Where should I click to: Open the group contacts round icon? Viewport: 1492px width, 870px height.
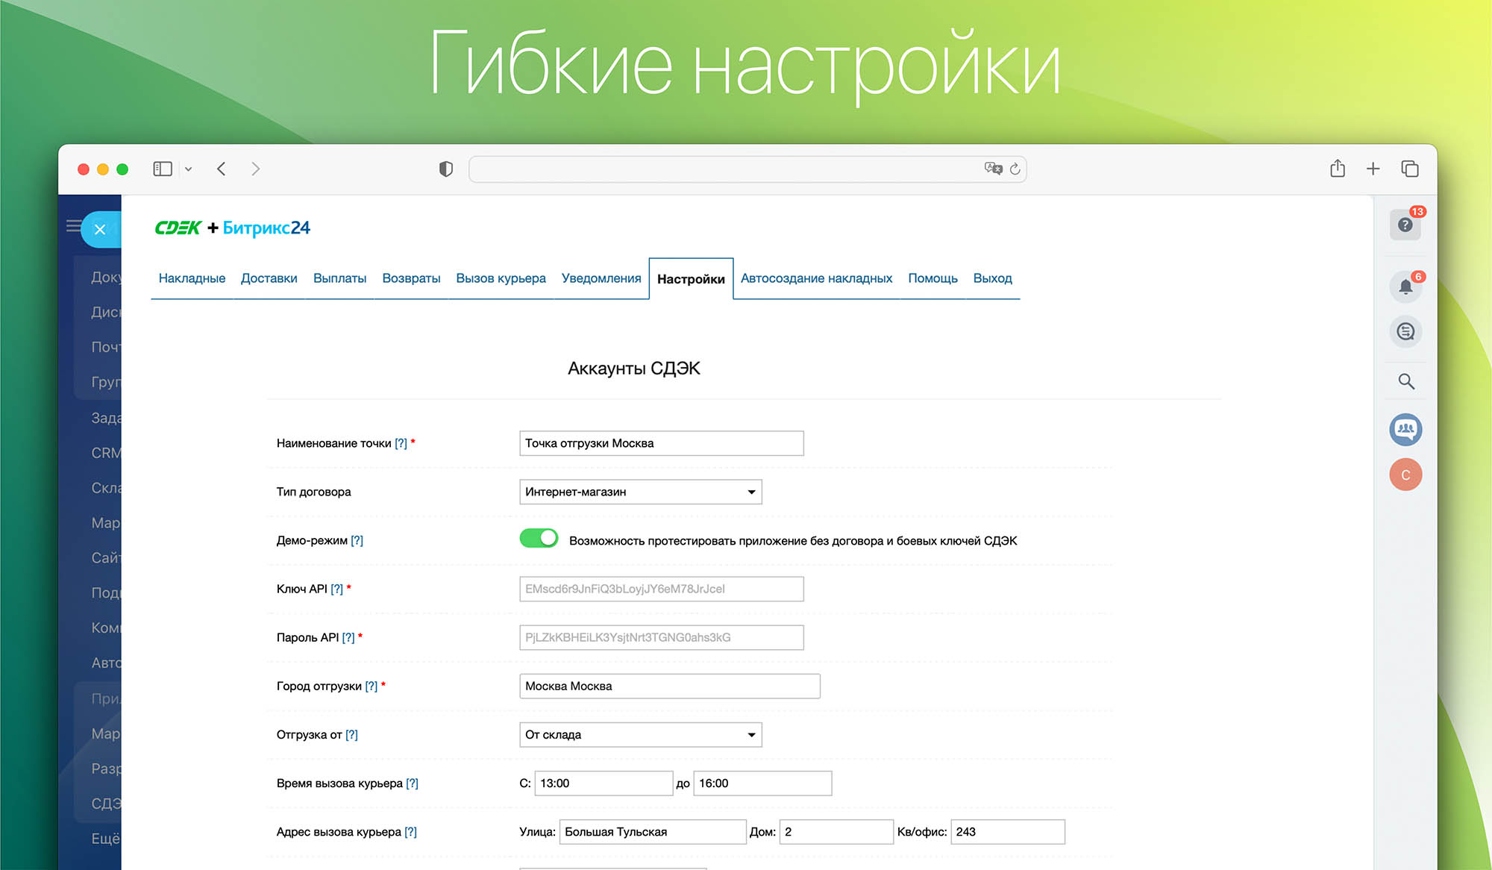[1405, 429]
